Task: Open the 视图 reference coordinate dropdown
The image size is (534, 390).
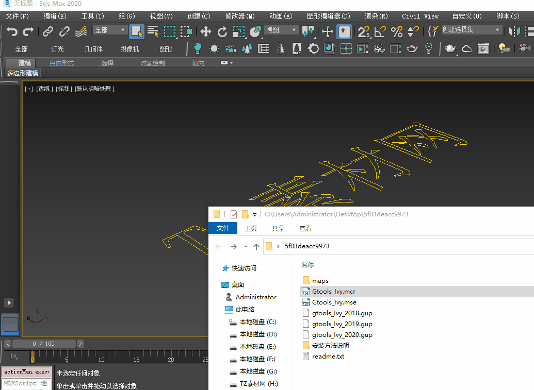Action: point(281,30)
